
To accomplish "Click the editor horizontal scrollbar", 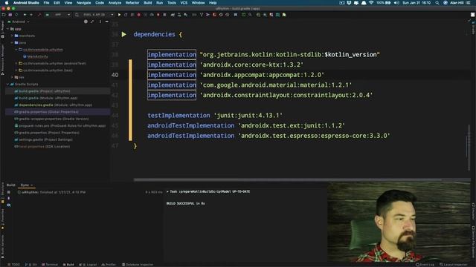I will 288,179.
